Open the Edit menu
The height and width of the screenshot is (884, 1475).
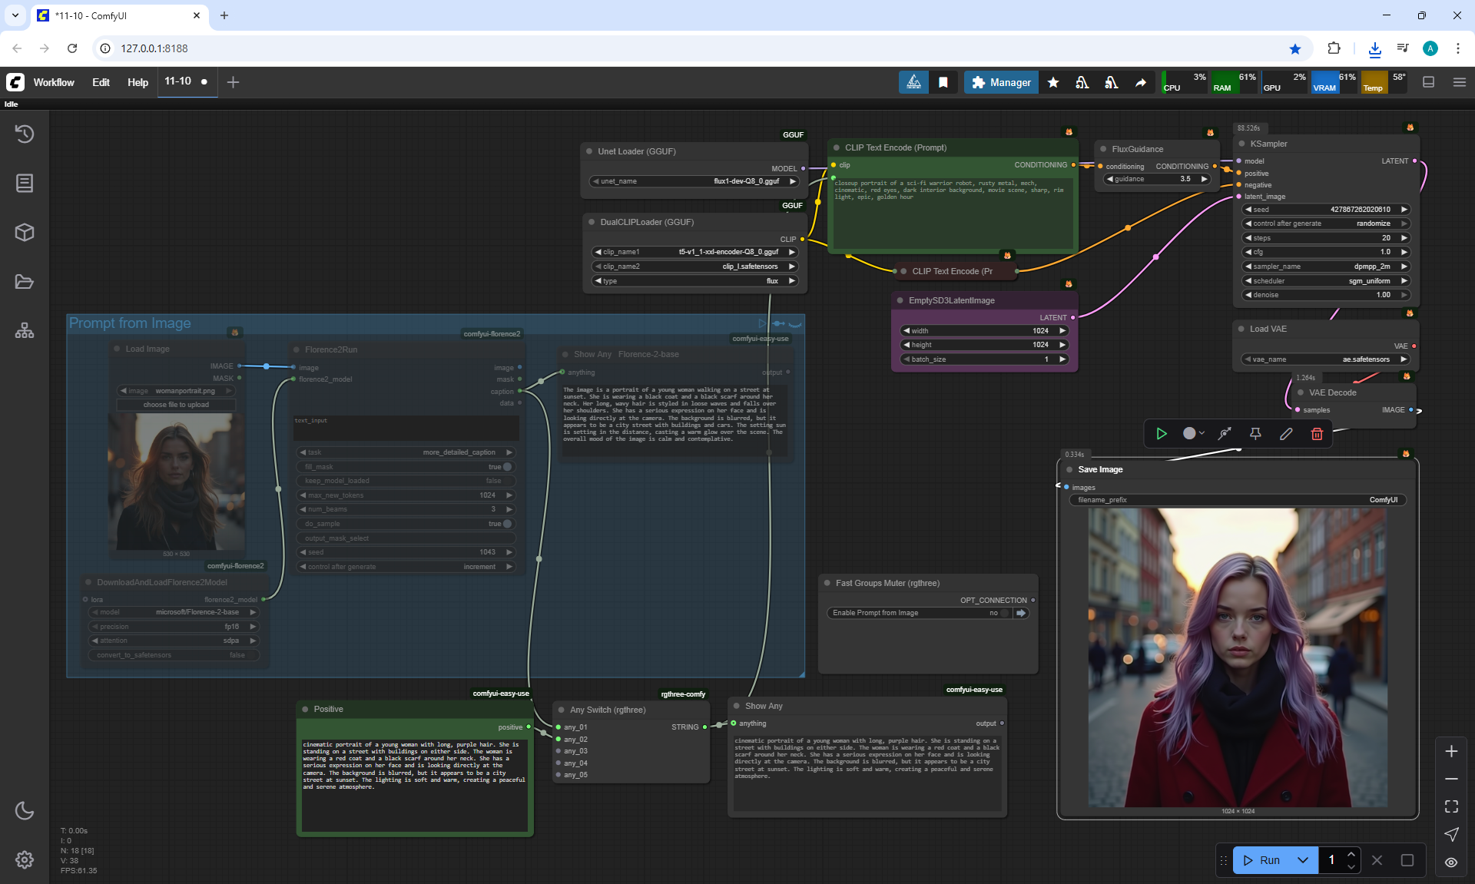click(101, 82)
